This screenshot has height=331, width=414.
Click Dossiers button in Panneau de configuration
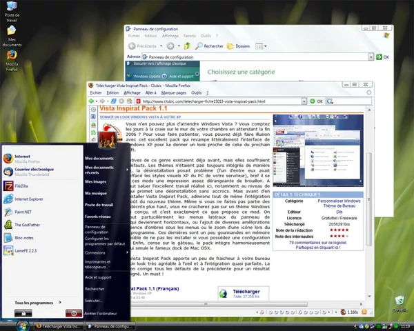[239, 46]
